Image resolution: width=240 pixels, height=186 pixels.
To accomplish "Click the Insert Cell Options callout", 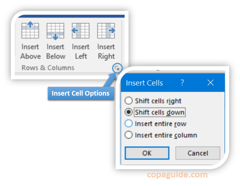I will [x=81, y=93].
